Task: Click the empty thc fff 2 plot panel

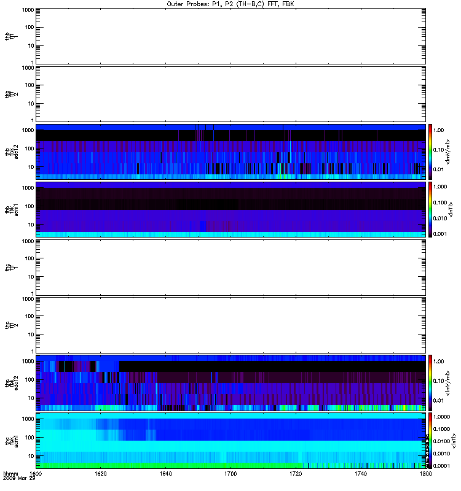Action: [x=230, y=325]
